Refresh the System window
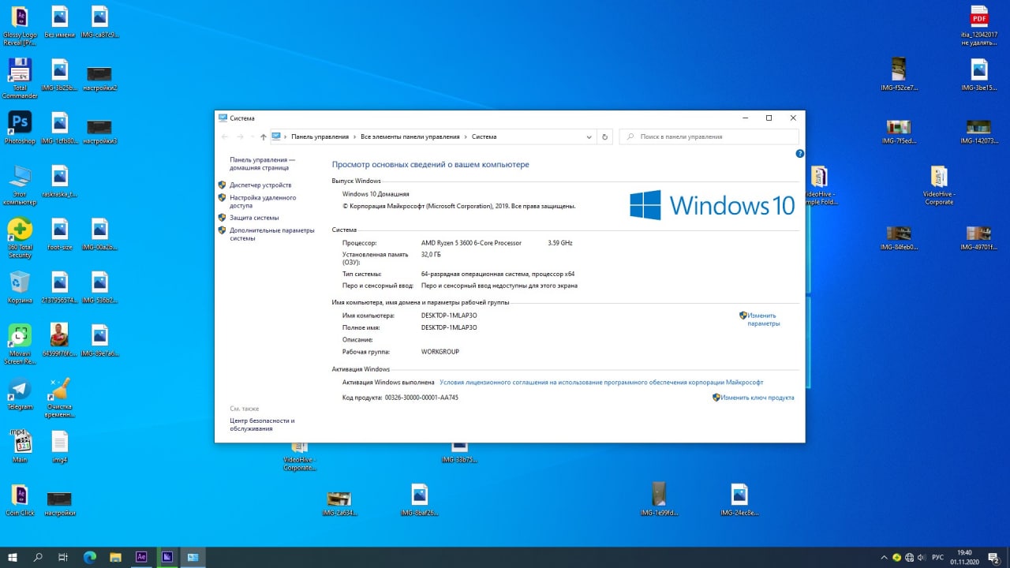The width and height of the screenshot is (1010, 568). click(x=605, y=136)
